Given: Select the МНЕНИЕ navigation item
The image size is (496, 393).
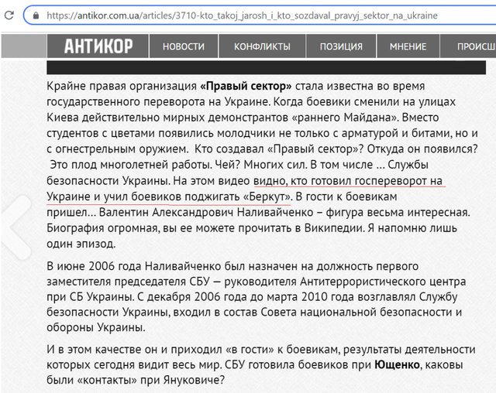Looking at the screenshot, I should (x=408, y=46).
